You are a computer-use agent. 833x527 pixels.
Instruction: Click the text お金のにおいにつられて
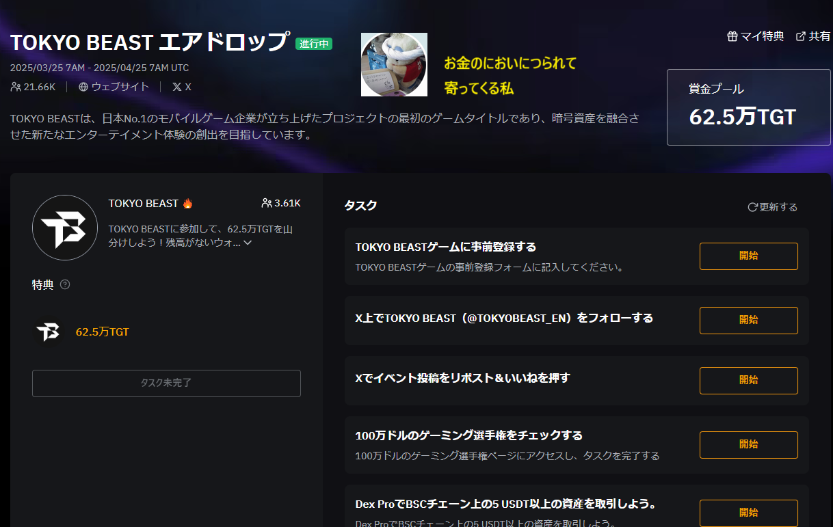[510, 64]
